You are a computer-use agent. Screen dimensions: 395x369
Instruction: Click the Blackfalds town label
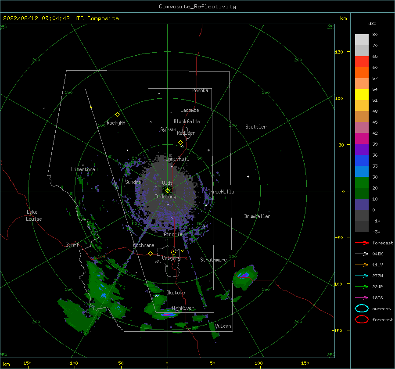[x=187, y=122]
